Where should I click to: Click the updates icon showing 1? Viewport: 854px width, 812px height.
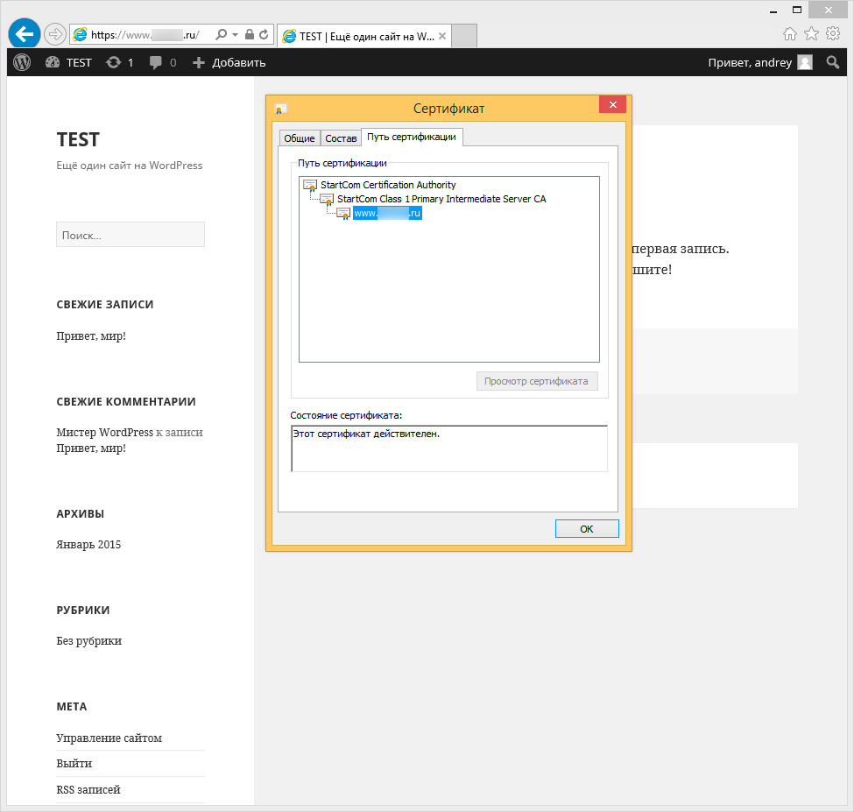coord(120,62)
